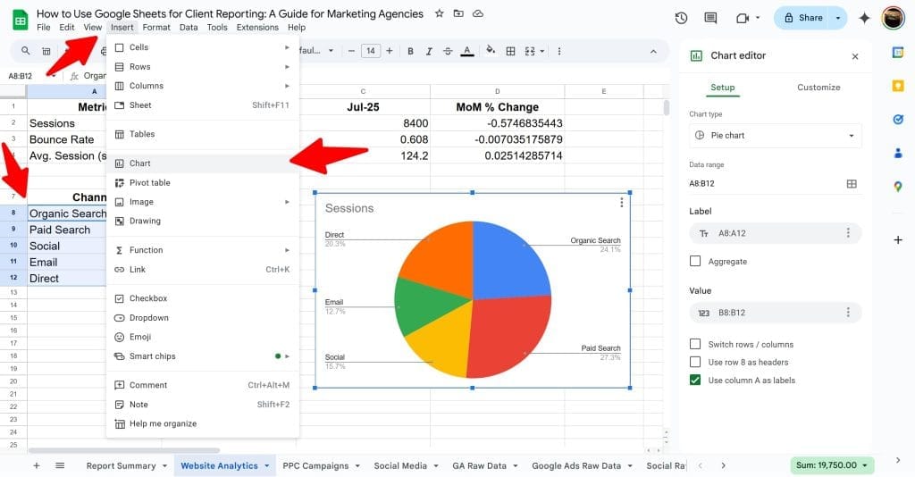The image size is (915, 477).
Task: Open the Report Summary sheet
Action: (x=121, y=466)
